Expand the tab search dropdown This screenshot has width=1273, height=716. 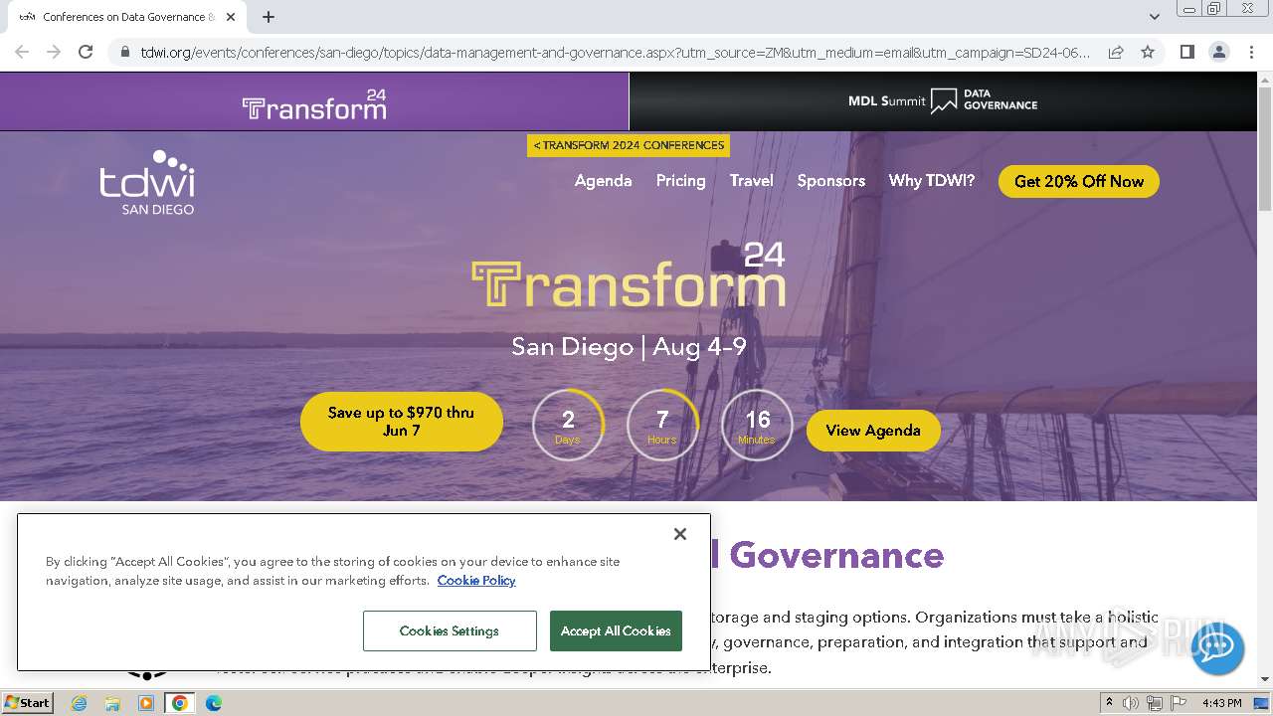tap(1155, 17)
